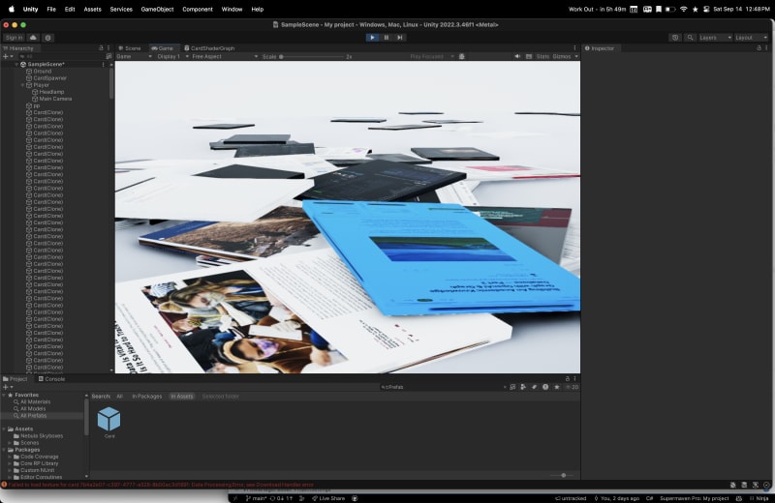Open the Gizmos dropdown arrow

tap(576, 57)
